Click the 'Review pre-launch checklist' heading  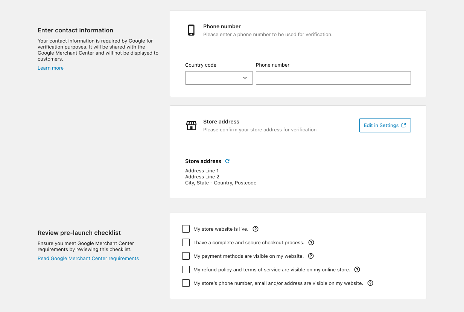tap(79, 233)
